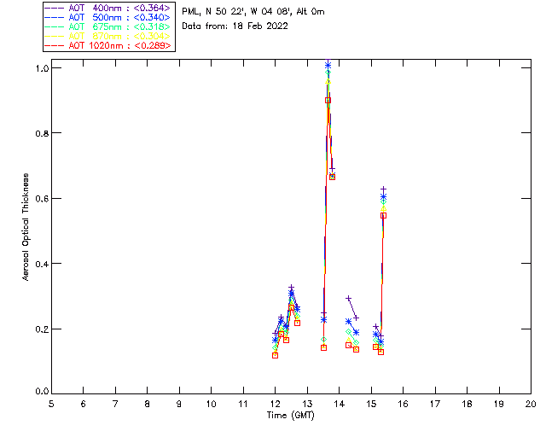546x437 pixels.
Task: Click the AOT 1020nm legend entry
Action: click(x=108, y=45)
